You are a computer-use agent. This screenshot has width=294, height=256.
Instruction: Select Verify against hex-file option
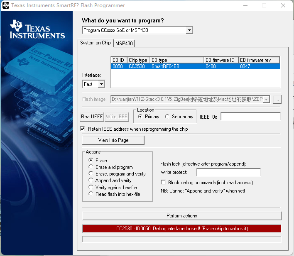[x=91, y=187]
